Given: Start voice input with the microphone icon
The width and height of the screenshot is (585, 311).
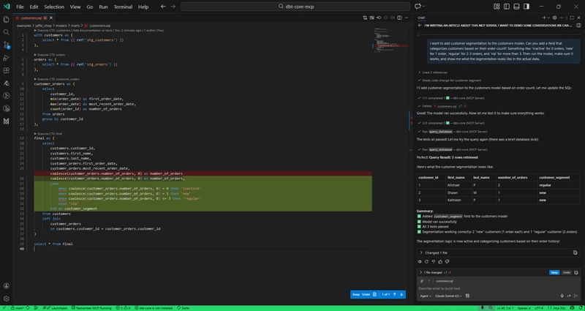Looking at the screenshot, I should tap(562, 296).
